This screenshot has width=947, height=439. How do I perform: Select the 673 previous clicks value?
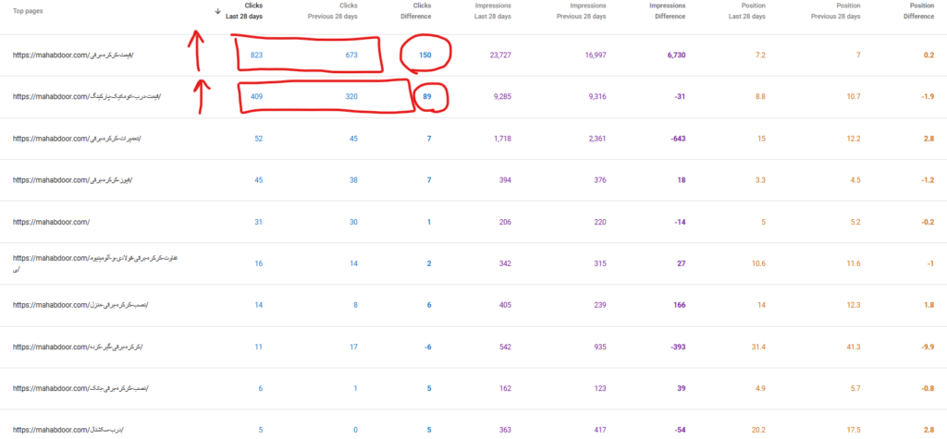click(351, 55)
